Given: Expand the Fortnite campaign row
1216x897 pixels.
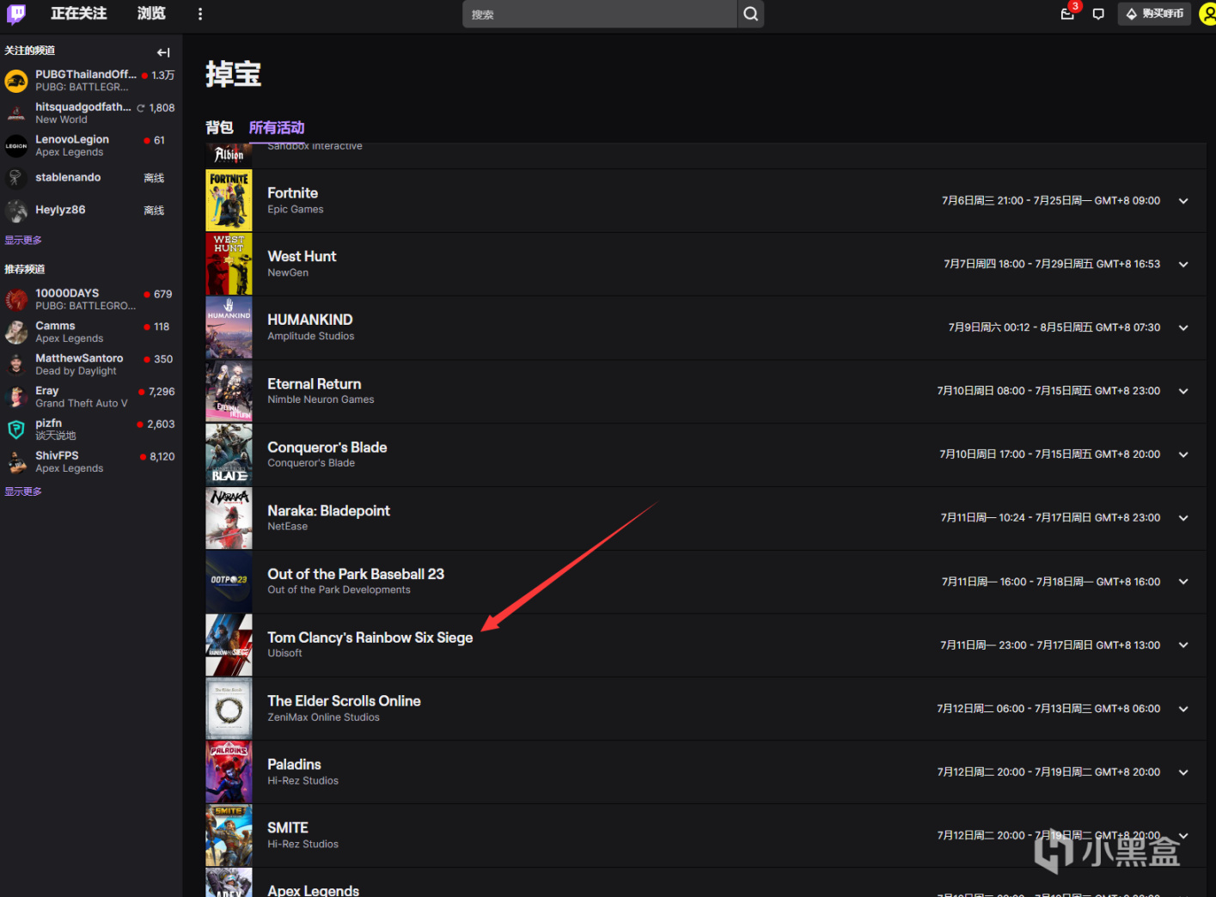Looking at the screenshot, I should [1183, 201].
